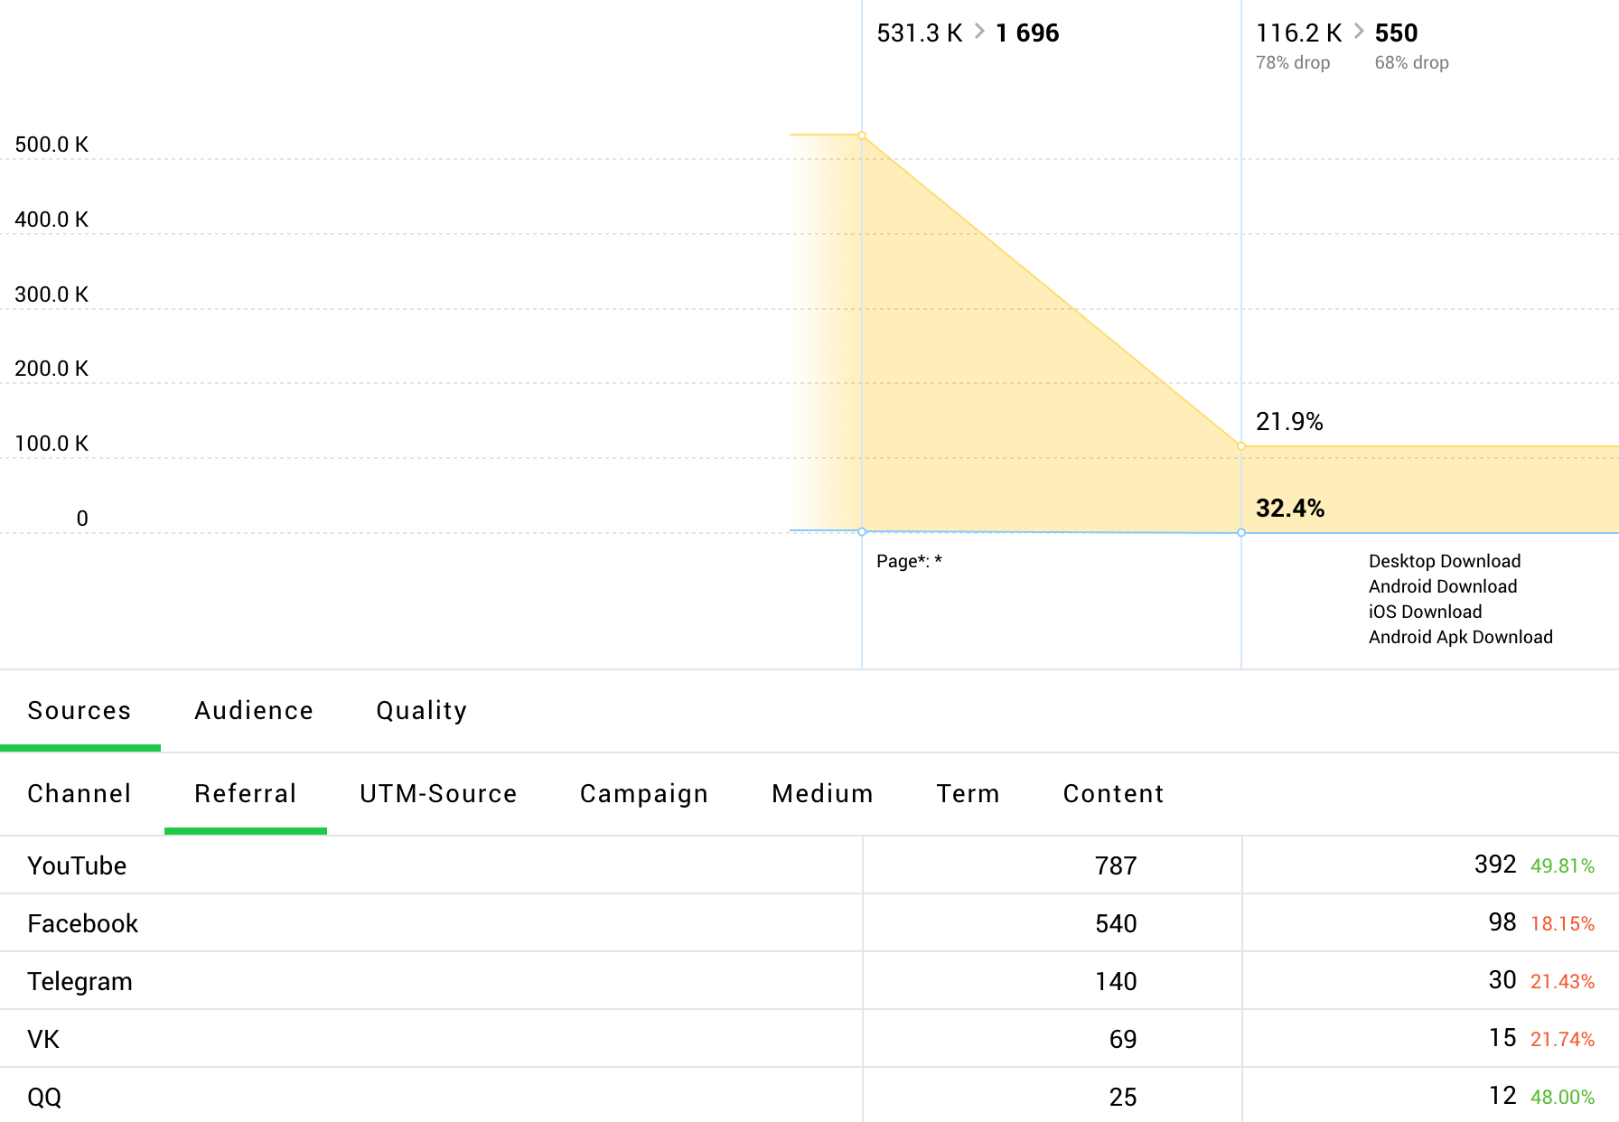The width and height of the screenshot is (1619, 1122).
Task: Select the Sources tab
Action: (80, 711)
